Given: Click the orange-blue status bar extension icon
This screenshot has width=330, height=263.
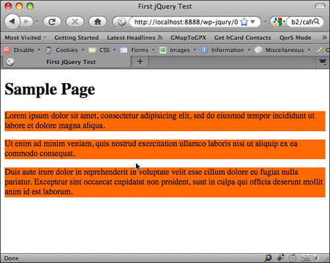Looking at the screenshot, I should 268,258.
